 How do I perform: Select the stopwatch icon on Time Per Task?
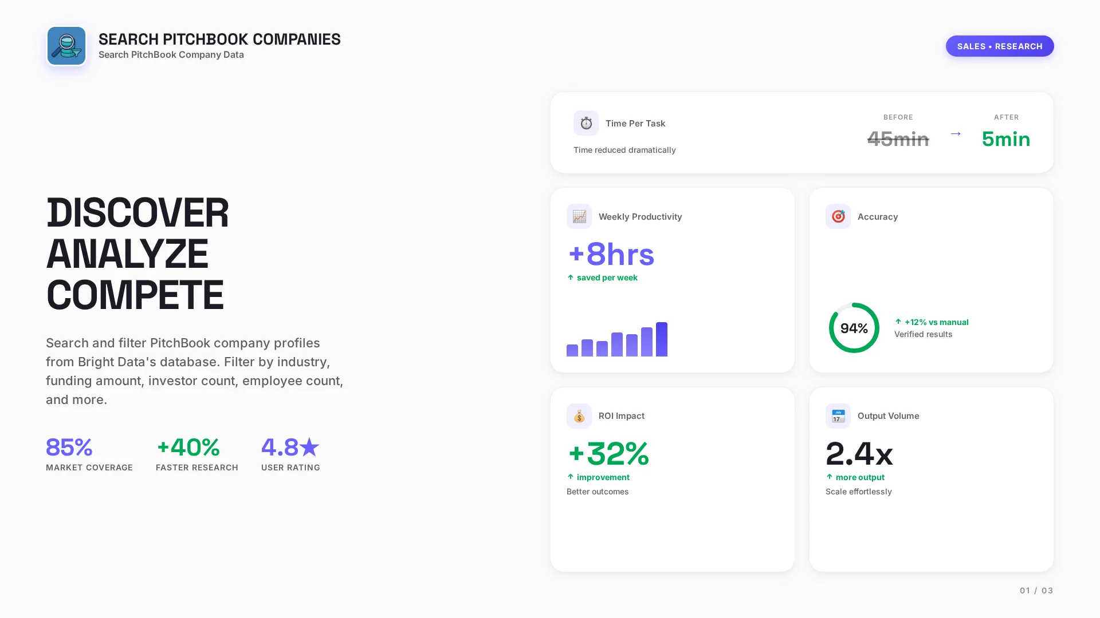pyautogui.click(x=586, y=122)
